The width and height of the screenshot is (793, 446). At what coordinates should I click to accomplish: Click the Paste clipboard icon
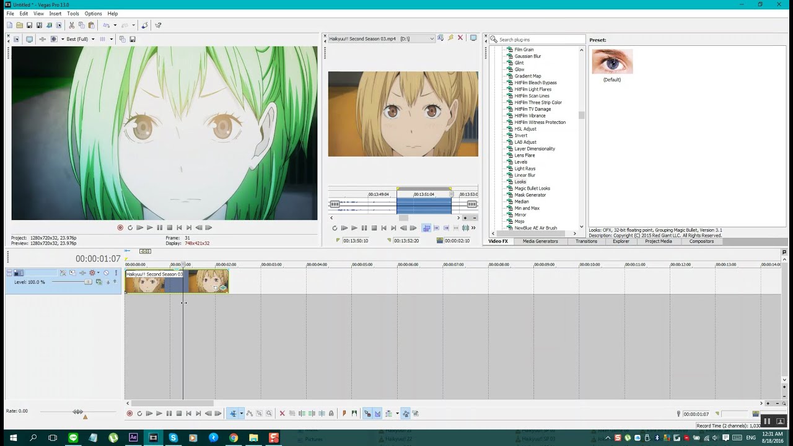coord(91,25)
